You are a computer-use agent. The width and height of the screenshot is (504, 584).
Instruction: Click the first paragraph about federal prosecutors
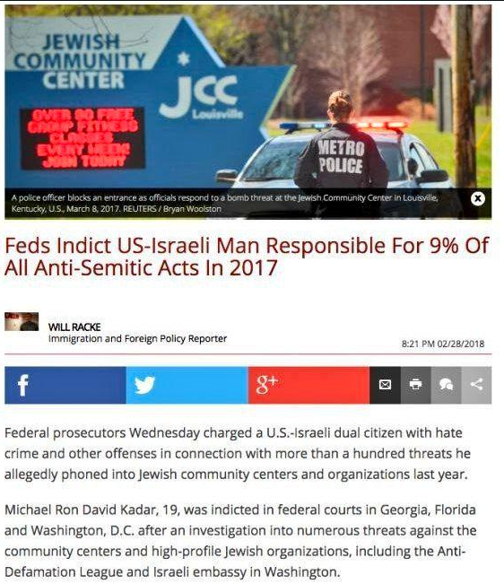(x=238, y=453)
